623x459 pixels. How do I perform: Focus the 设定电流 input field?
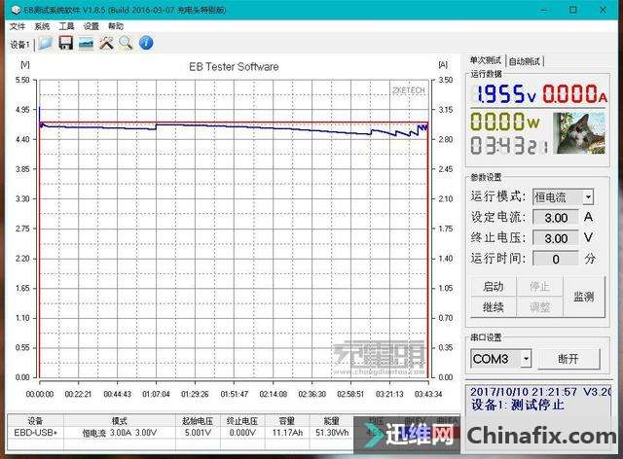click(556, 218)
